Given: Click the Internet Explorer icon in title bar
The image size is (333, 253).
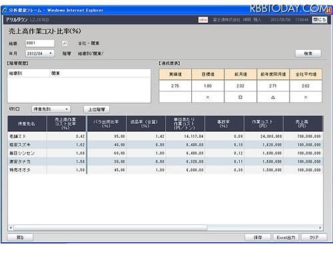Looking at the screenshot, I should click(5, 10).
